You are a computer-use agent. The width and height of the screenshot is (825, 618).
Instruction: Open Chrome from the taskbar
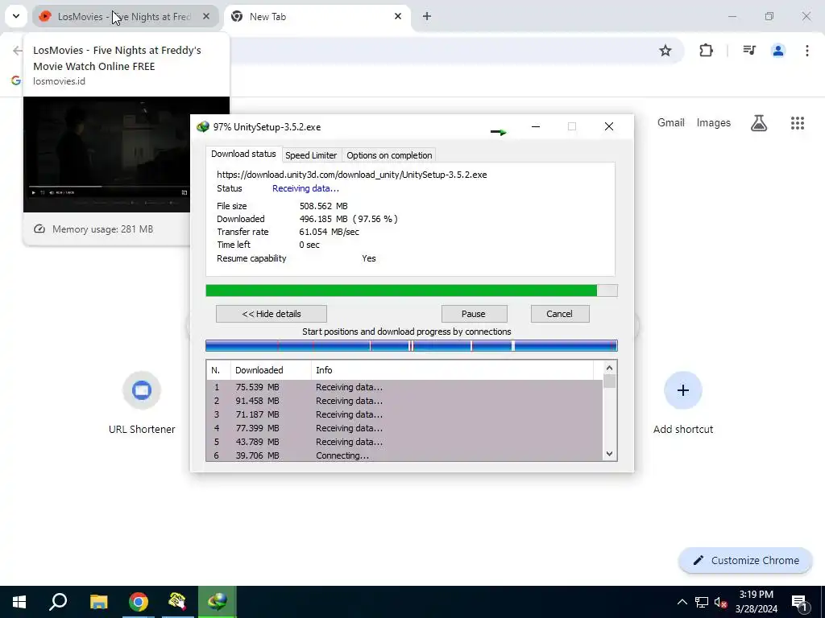(x=139, y=602)
